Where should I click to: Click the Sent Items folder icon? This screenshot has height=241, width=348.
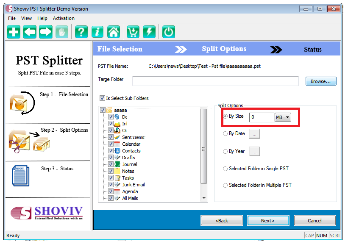coord(117,137)
